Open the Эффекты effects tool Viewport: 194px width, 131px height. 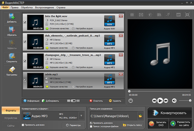click(x=12, y=45)
